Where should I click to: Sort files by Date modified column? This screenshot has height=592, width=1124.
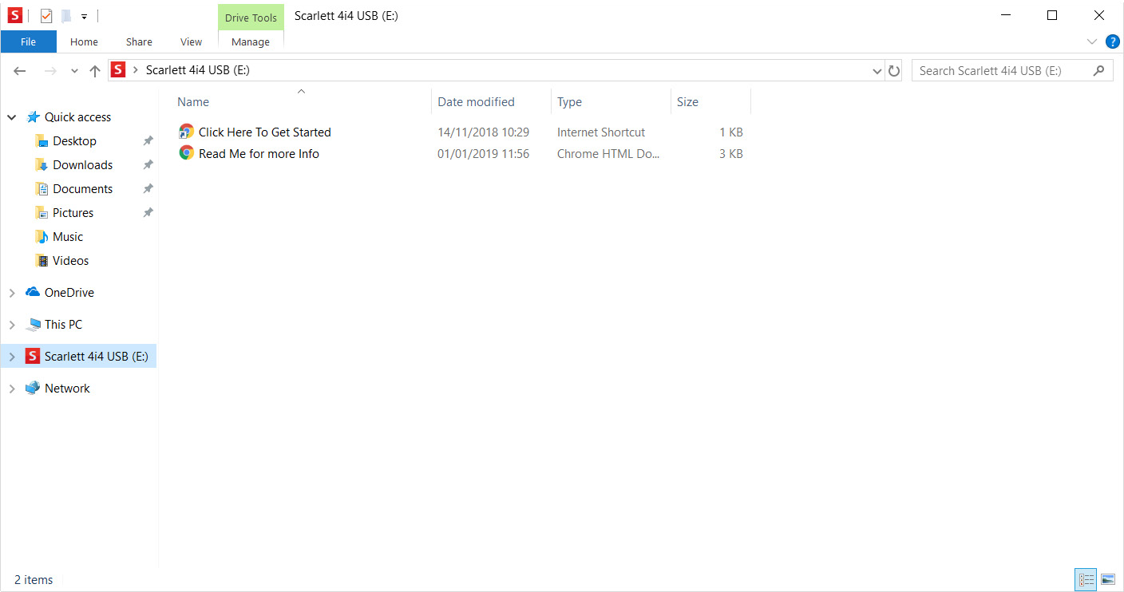click(x=476, y=101)
